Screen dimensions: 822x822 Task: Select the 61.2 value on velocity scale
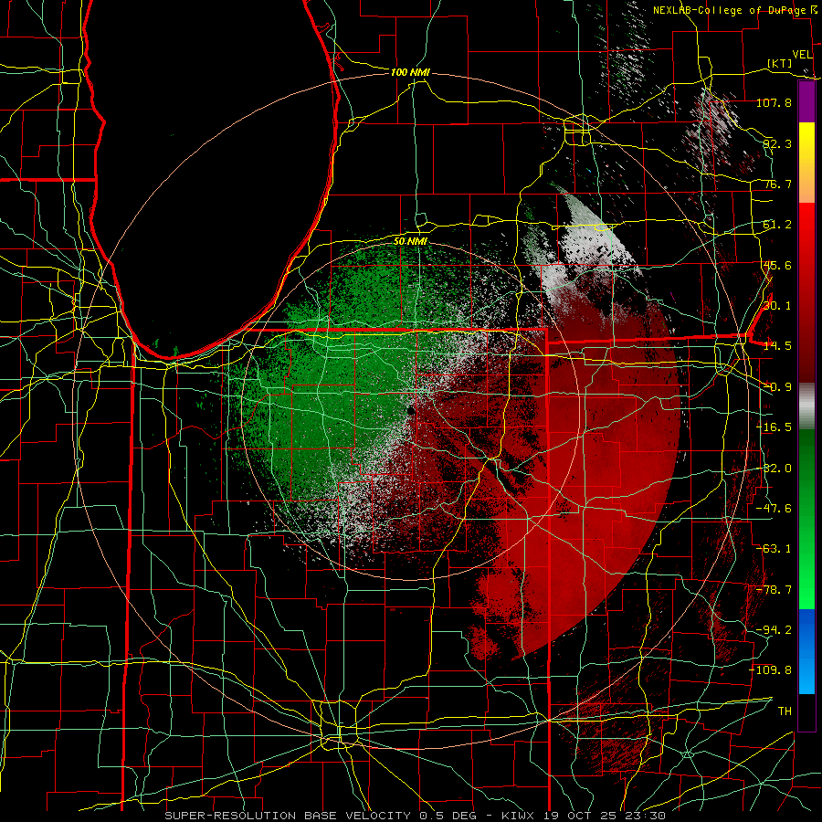pyautogui.click(x=777, y=225)
